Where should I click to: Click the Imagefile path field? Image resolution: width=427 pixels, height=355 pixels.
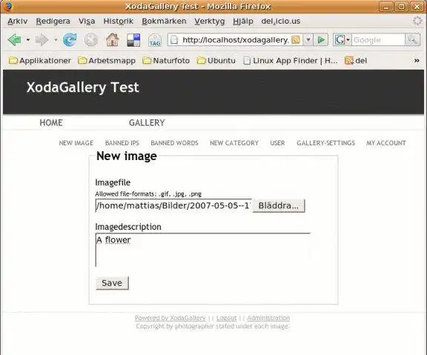coord(173,205)
